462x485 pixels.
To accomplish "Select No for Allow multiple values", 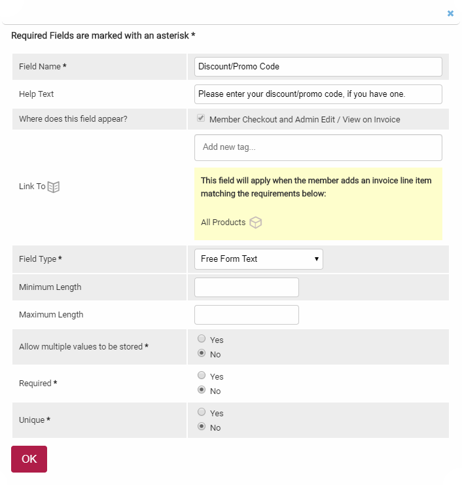I will point(202,354).
